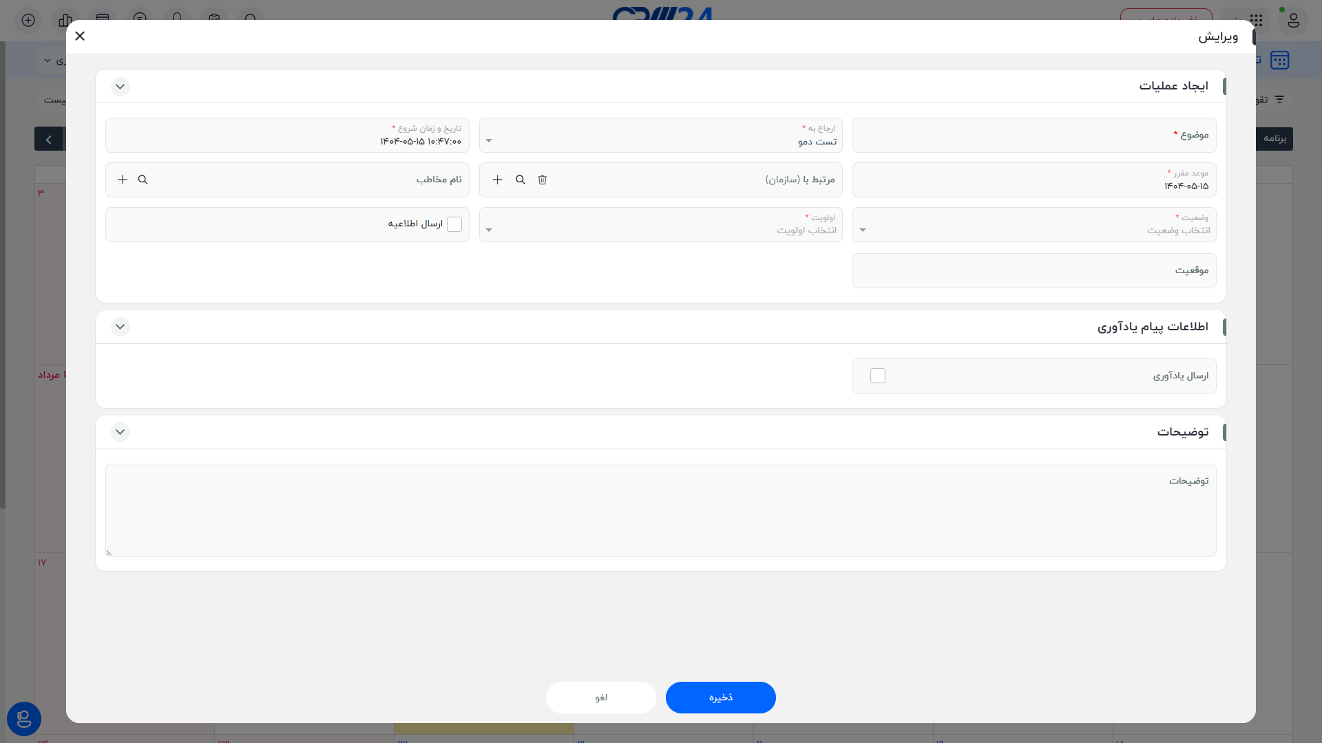Screen dimensions: 1322x743
Task: Enable the ارسال اطلاعیه checkbox
Action: coord(454,224)
